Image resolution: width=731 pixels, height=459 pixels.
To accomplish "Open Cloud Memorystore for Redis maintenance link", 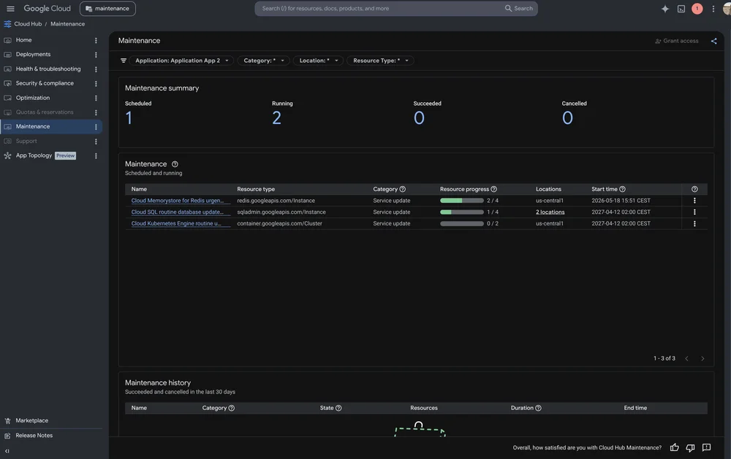I will click(178, 201).
